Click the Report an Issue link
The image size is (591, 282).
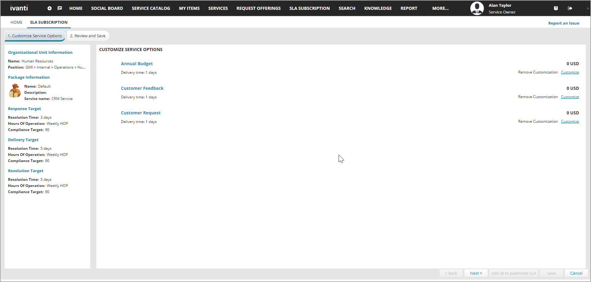click(563, 23)
